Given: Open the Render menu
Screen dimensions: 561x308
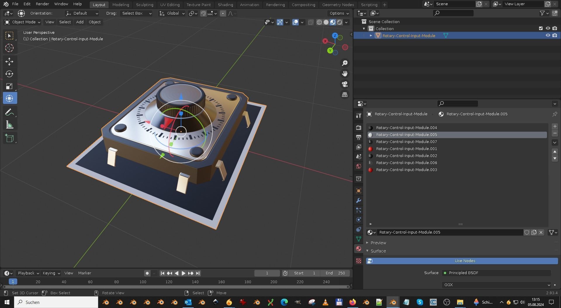Looking at the screenshot, I should point(42,4).
